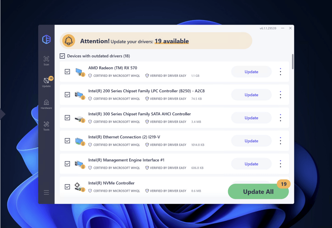332x228 pixels.
Task: Click the 74.5 KB file size
Action: coord(196,99)
